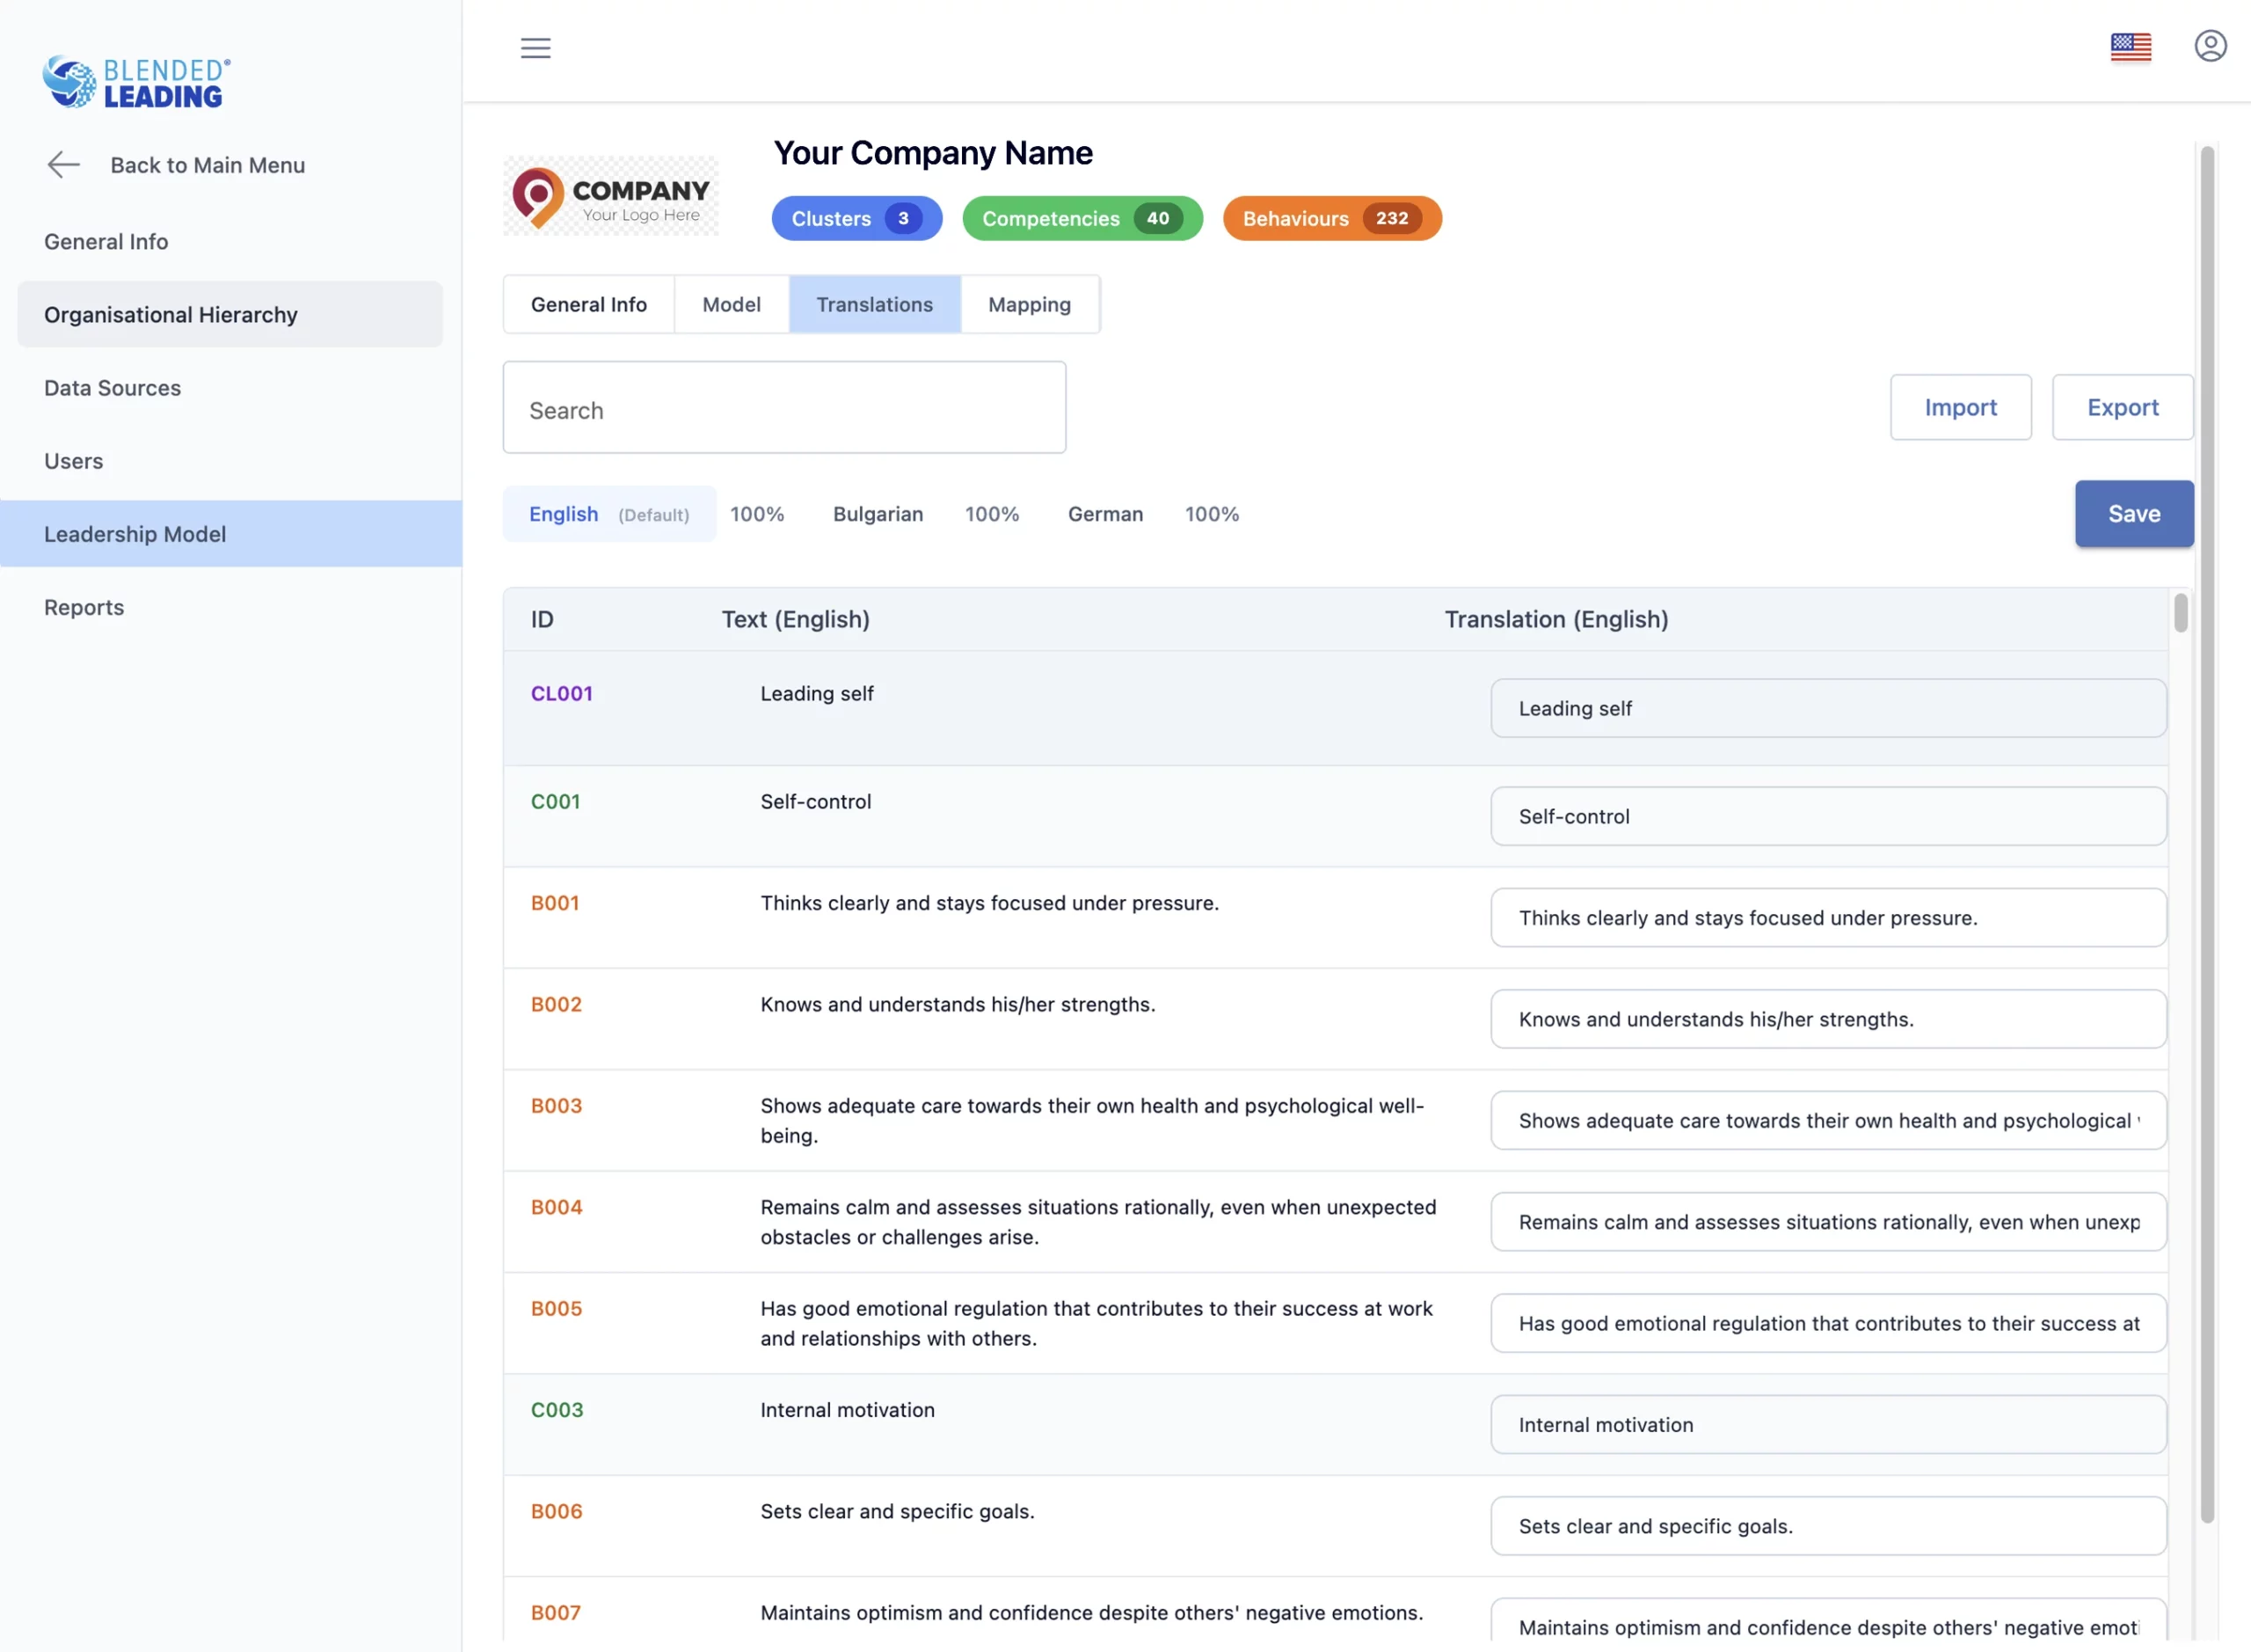Switch to the Mapping tab
The height and width of the screenshot is (1652, 2251).
click(1029, 304)
